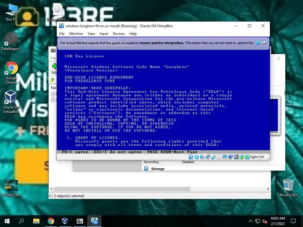Click the display indicator icon in VirtualBox status bar
This screenshot has width=303, height=227.
click(225, 157)
